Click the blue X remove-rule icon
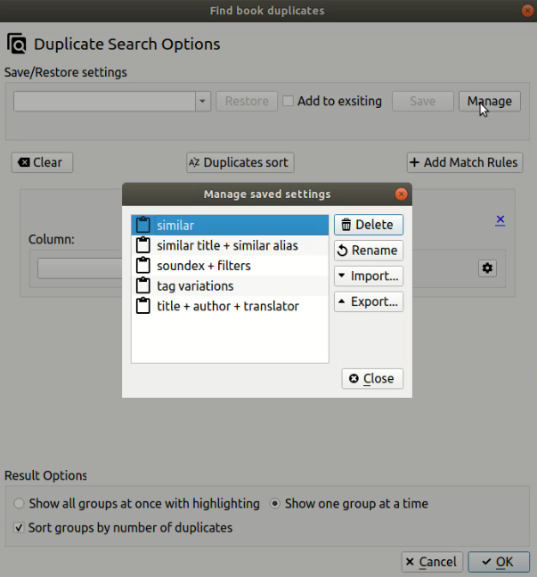The width and height of the screenshot is (537, 577). (x=500, y=220)
